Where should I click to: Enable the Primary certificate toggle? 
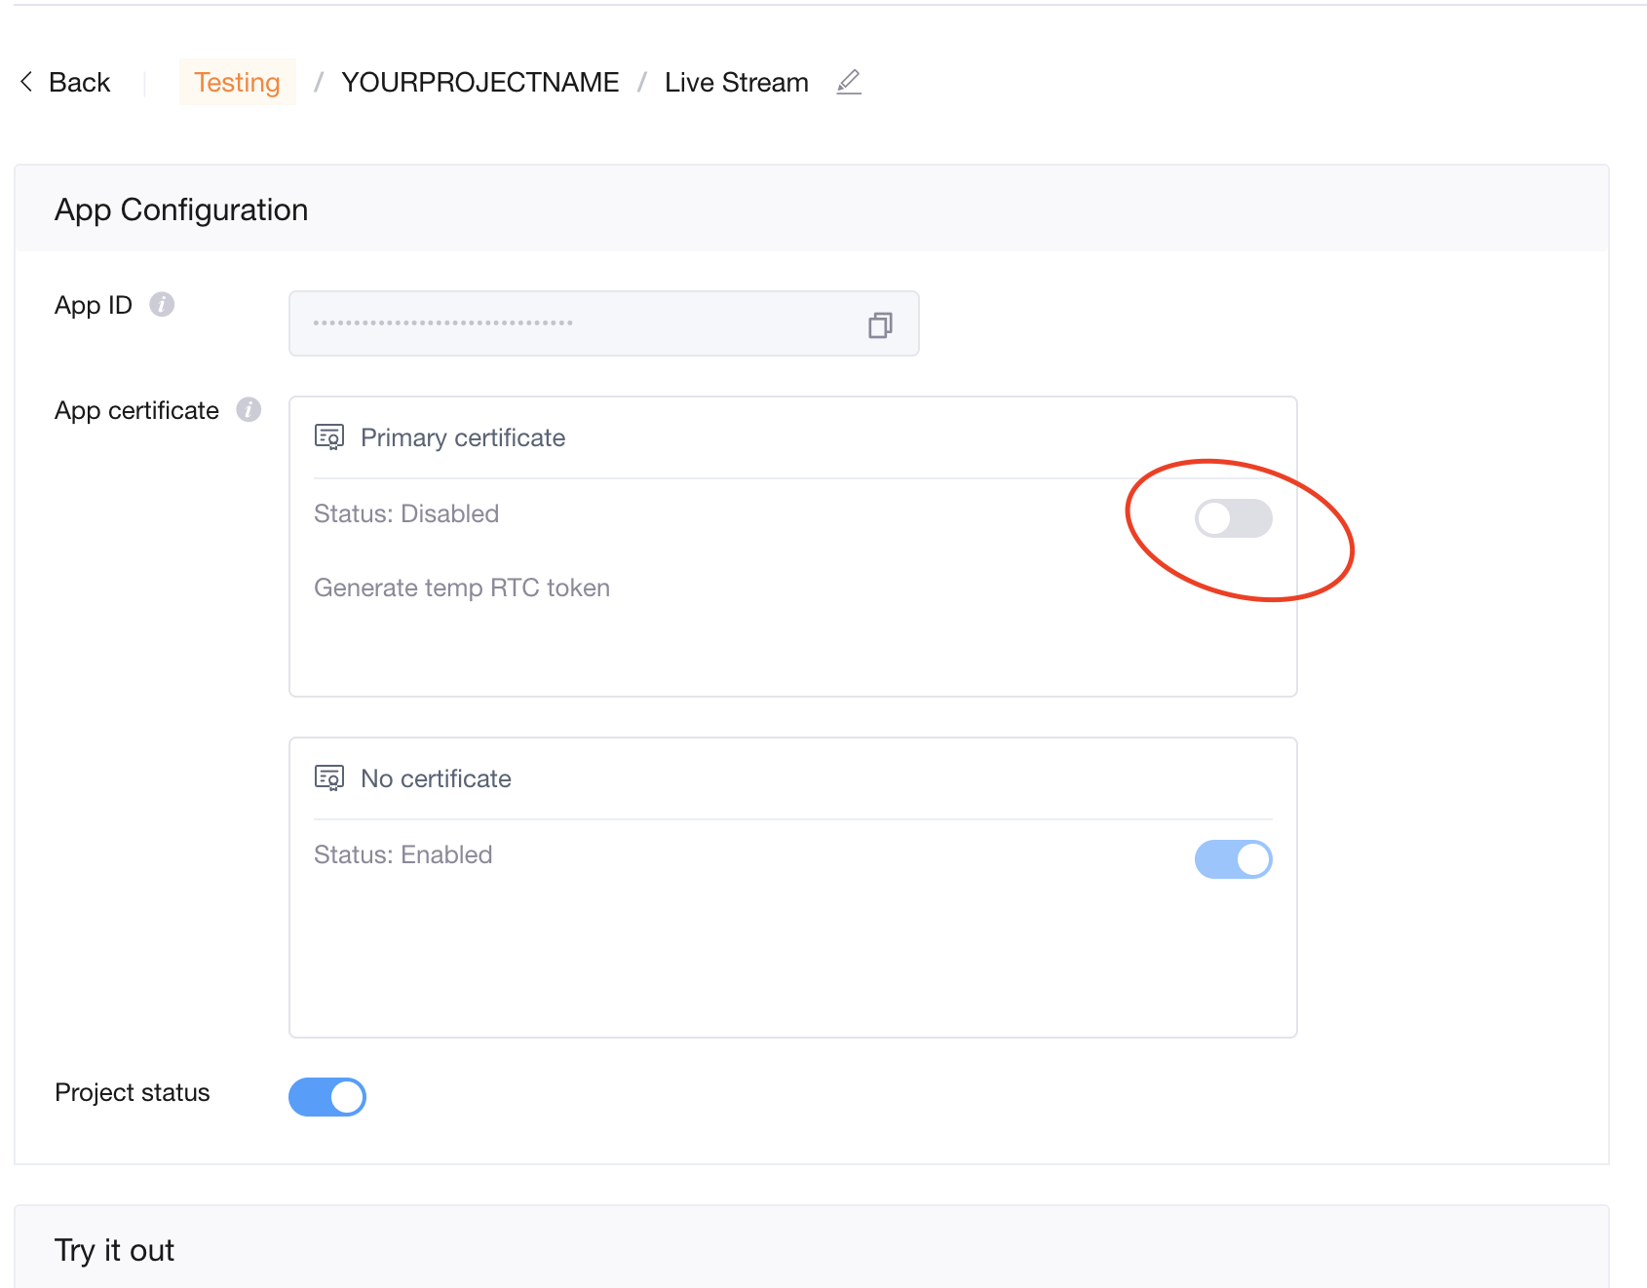pos(1233,518)
